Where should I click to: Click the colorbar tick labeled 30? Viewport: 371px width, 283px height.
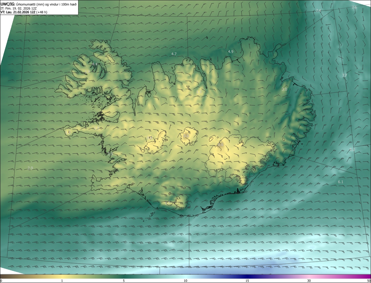tap(309, 281)
